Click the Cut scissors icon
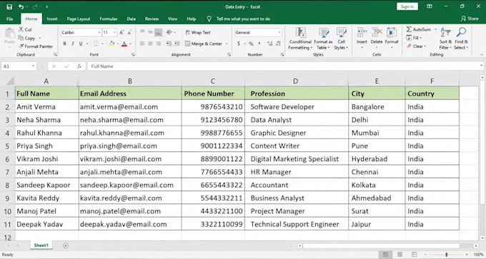486x259 pixels. tap(21, 29)
